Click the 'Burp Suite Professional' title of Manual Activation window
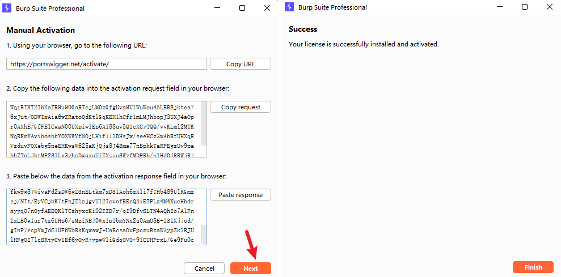 (x=50, y=8)
